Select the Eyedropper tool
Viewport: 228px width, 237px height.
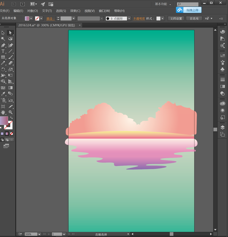[3, 94]
